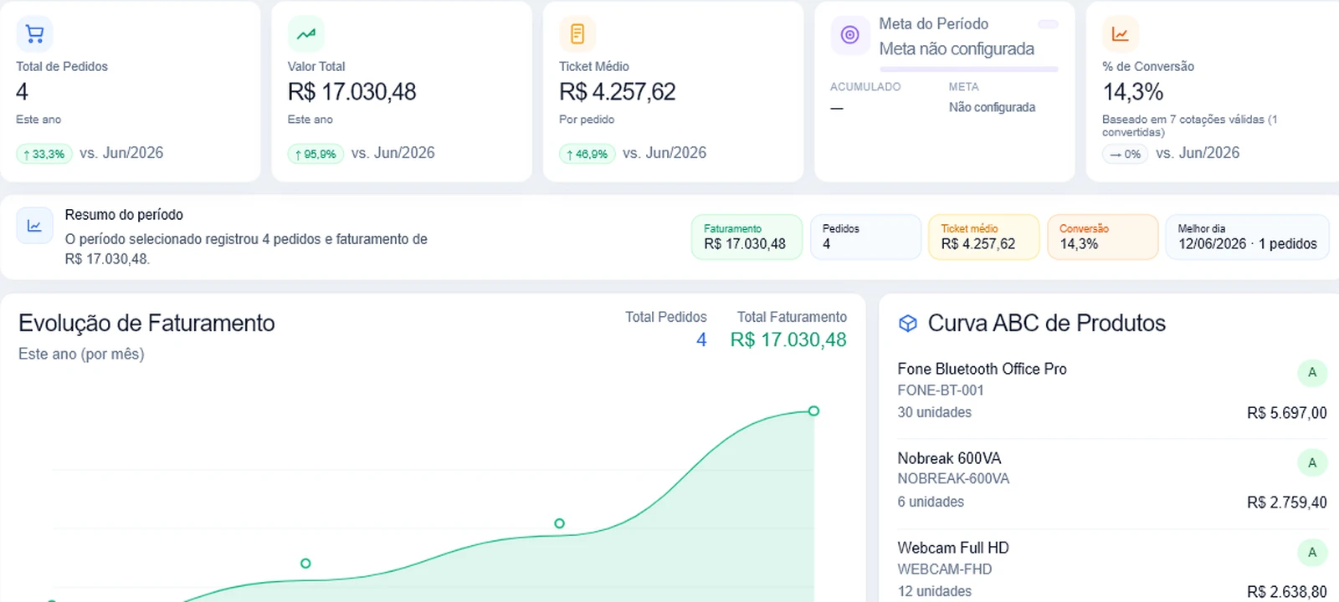This screenshot has height=602, width=1339.
Task: Click the Total Faturamento R$ 17.030,48 chart figure
Action: coord(788,339)
